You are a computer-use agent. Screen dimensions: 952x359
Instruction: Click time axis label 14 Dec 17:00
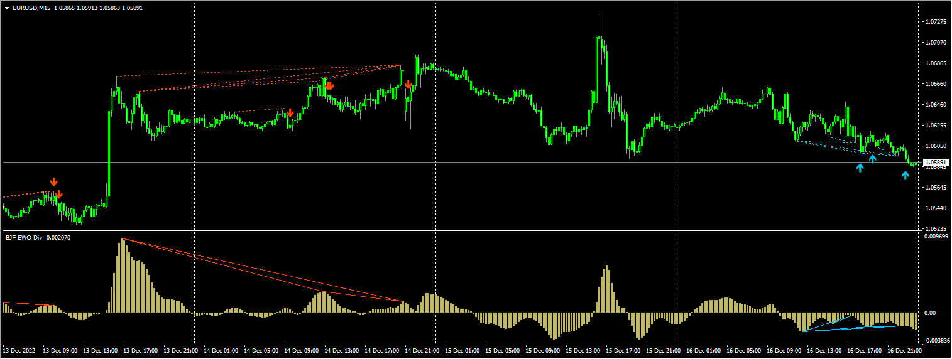382,350
